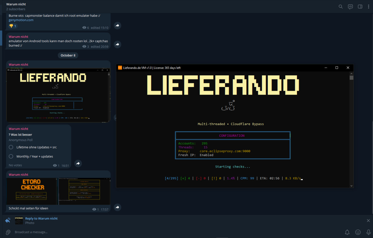Viewport: 373px width, 238px height.
Task: Cancel the reply using the X icon
Action: [368, 221]
